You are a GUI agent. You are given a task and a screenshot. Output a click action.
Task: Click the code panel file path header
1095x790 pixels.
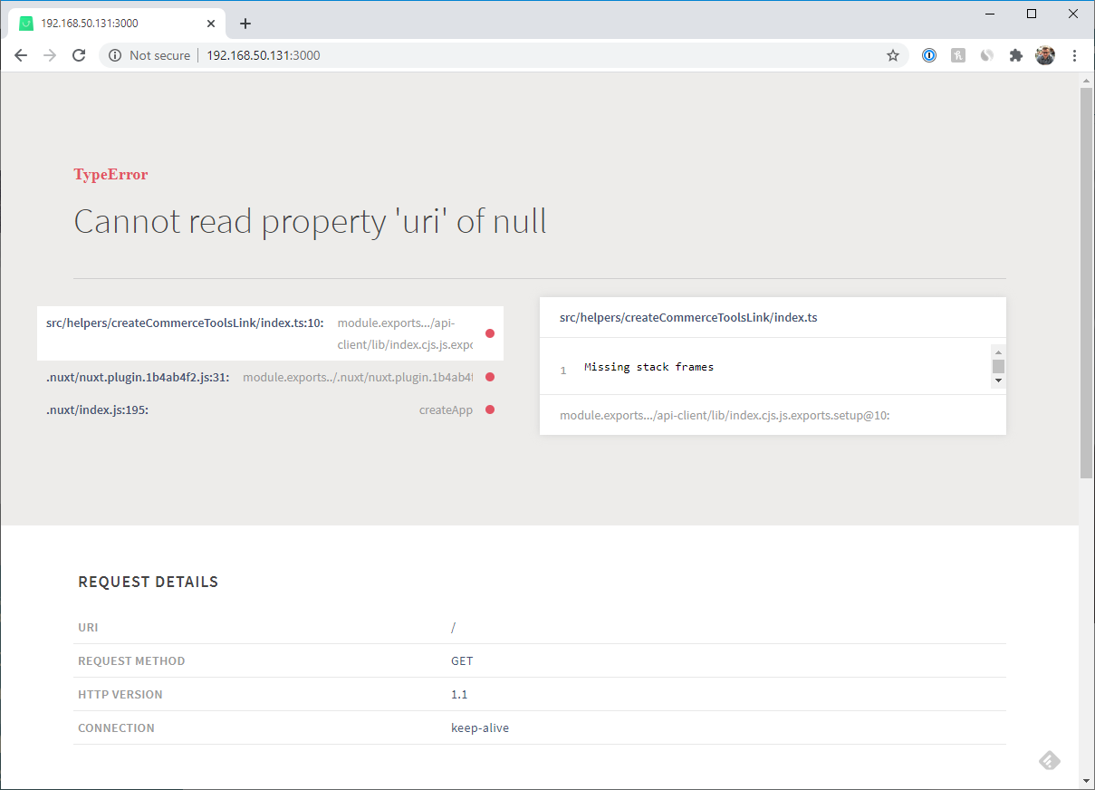click(688, 317)
